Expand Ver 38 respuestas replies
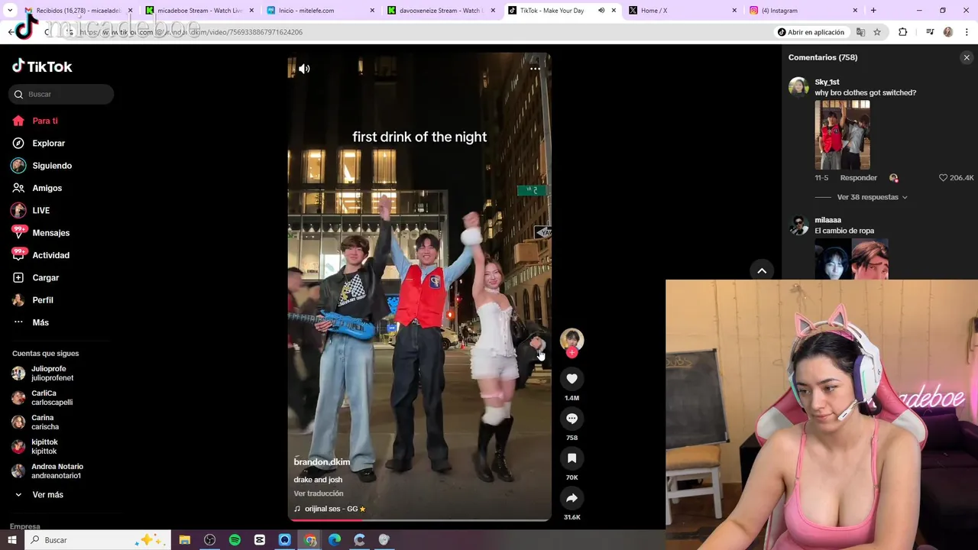 872,197
